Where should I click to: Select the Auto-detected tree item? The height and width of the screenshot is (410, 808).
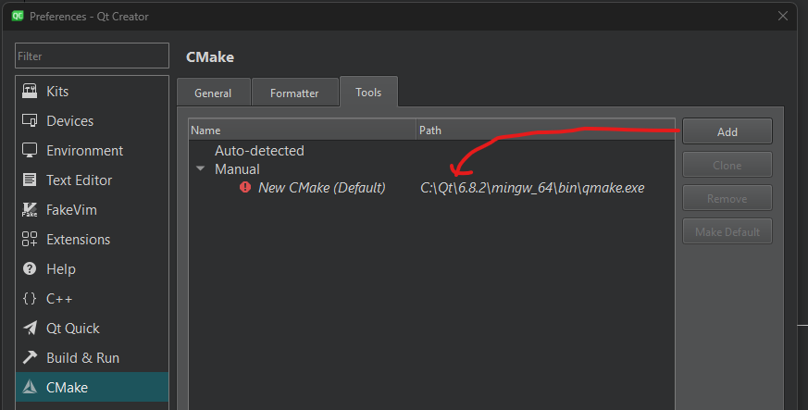pos(259,150)
